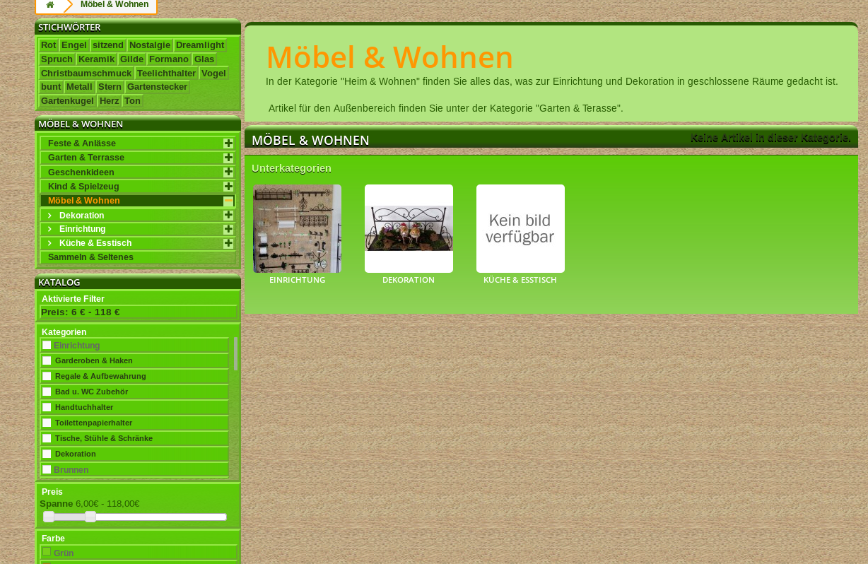Select the Gartenkugel keyword tag
The height and width of the screenshot is (564, 868).
(67, 101)
